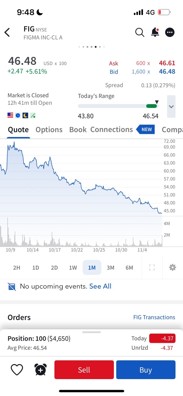Switch chart timeframe to 1D
Screen dimensions: 183x396
tap(35, 267)
